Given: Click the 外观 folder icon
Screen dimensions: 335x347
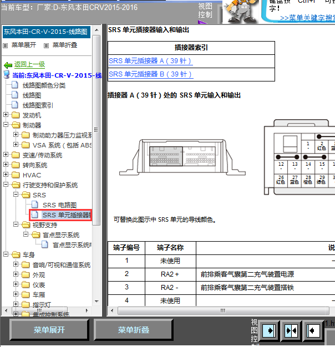Looking at the screenshot, I should (26, 274).
